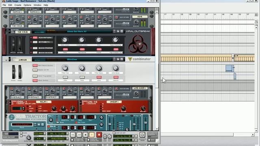Click the UltraSaw combinator mod wheel
This screenshot has width=260, height=146.
click(x=20, y=72)
